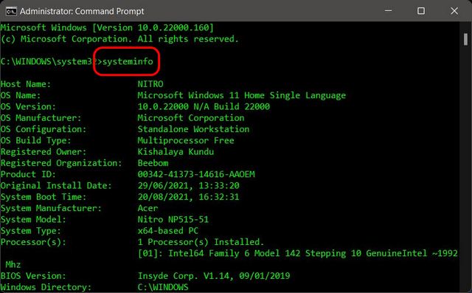The image size is (472, 293).
Task: Click the scrollbar track below the thumb
Action: click(x=465, y=168)
